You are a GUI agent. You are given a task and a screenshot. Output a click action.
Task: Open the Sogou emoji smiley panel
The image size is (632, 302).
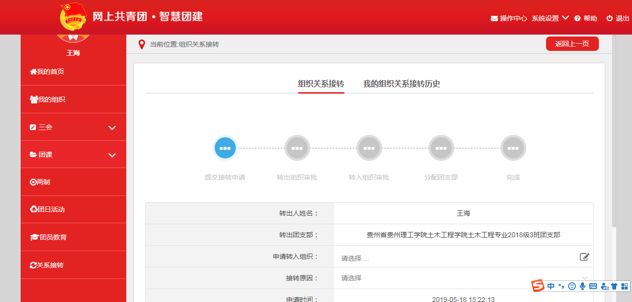pyautogui.click(x=571, y=286)
